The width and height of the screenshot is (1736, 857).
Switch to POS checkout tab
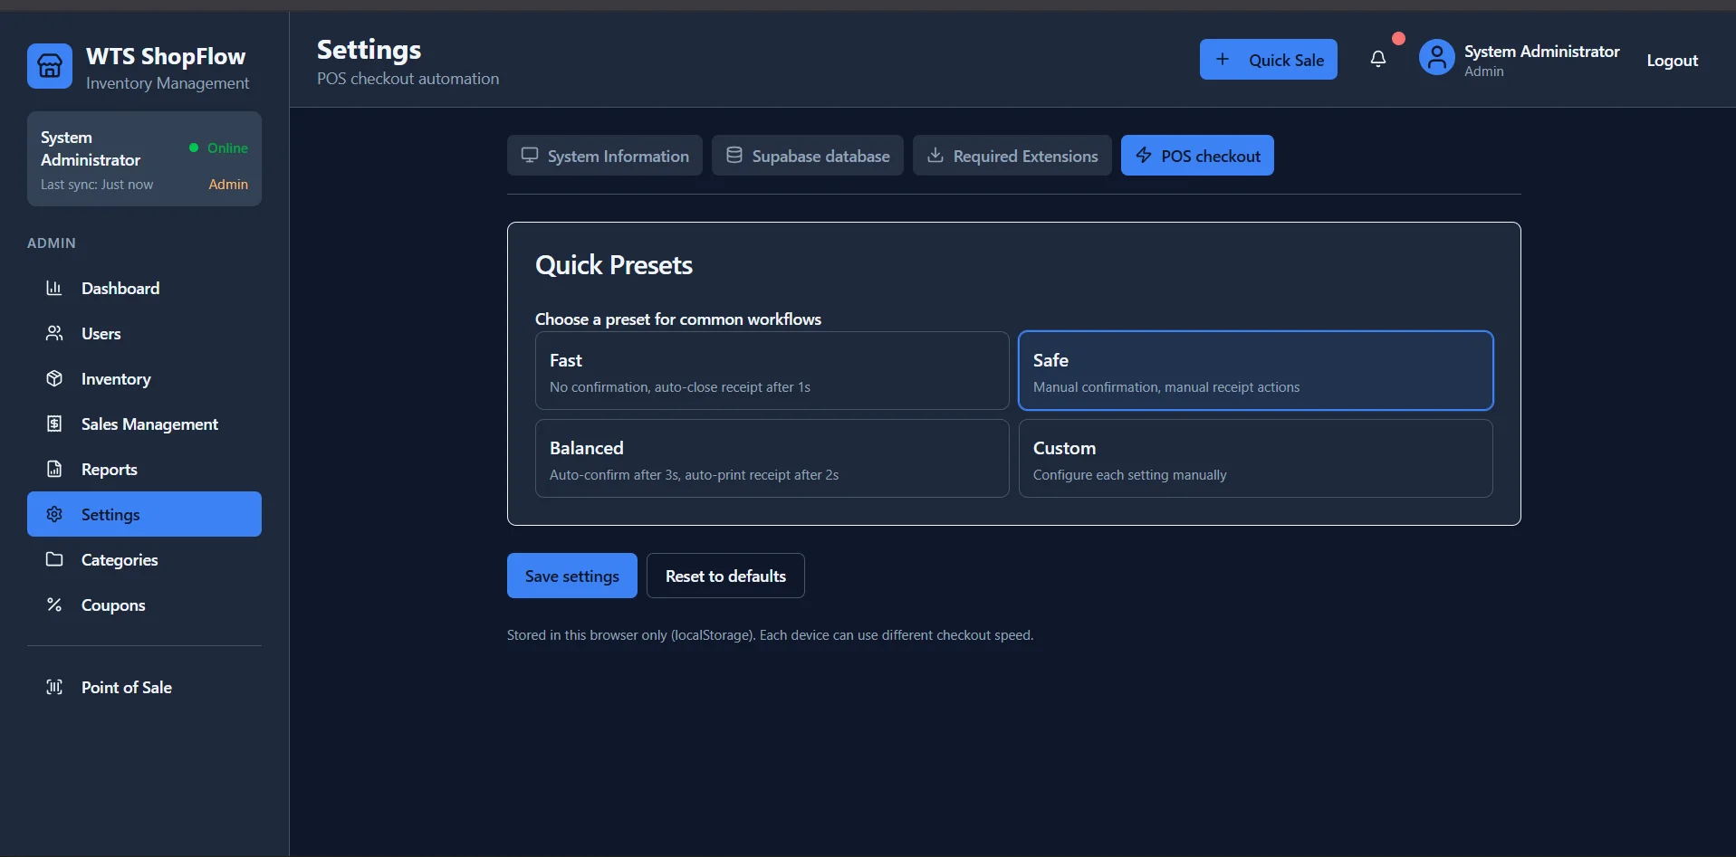1197,156
